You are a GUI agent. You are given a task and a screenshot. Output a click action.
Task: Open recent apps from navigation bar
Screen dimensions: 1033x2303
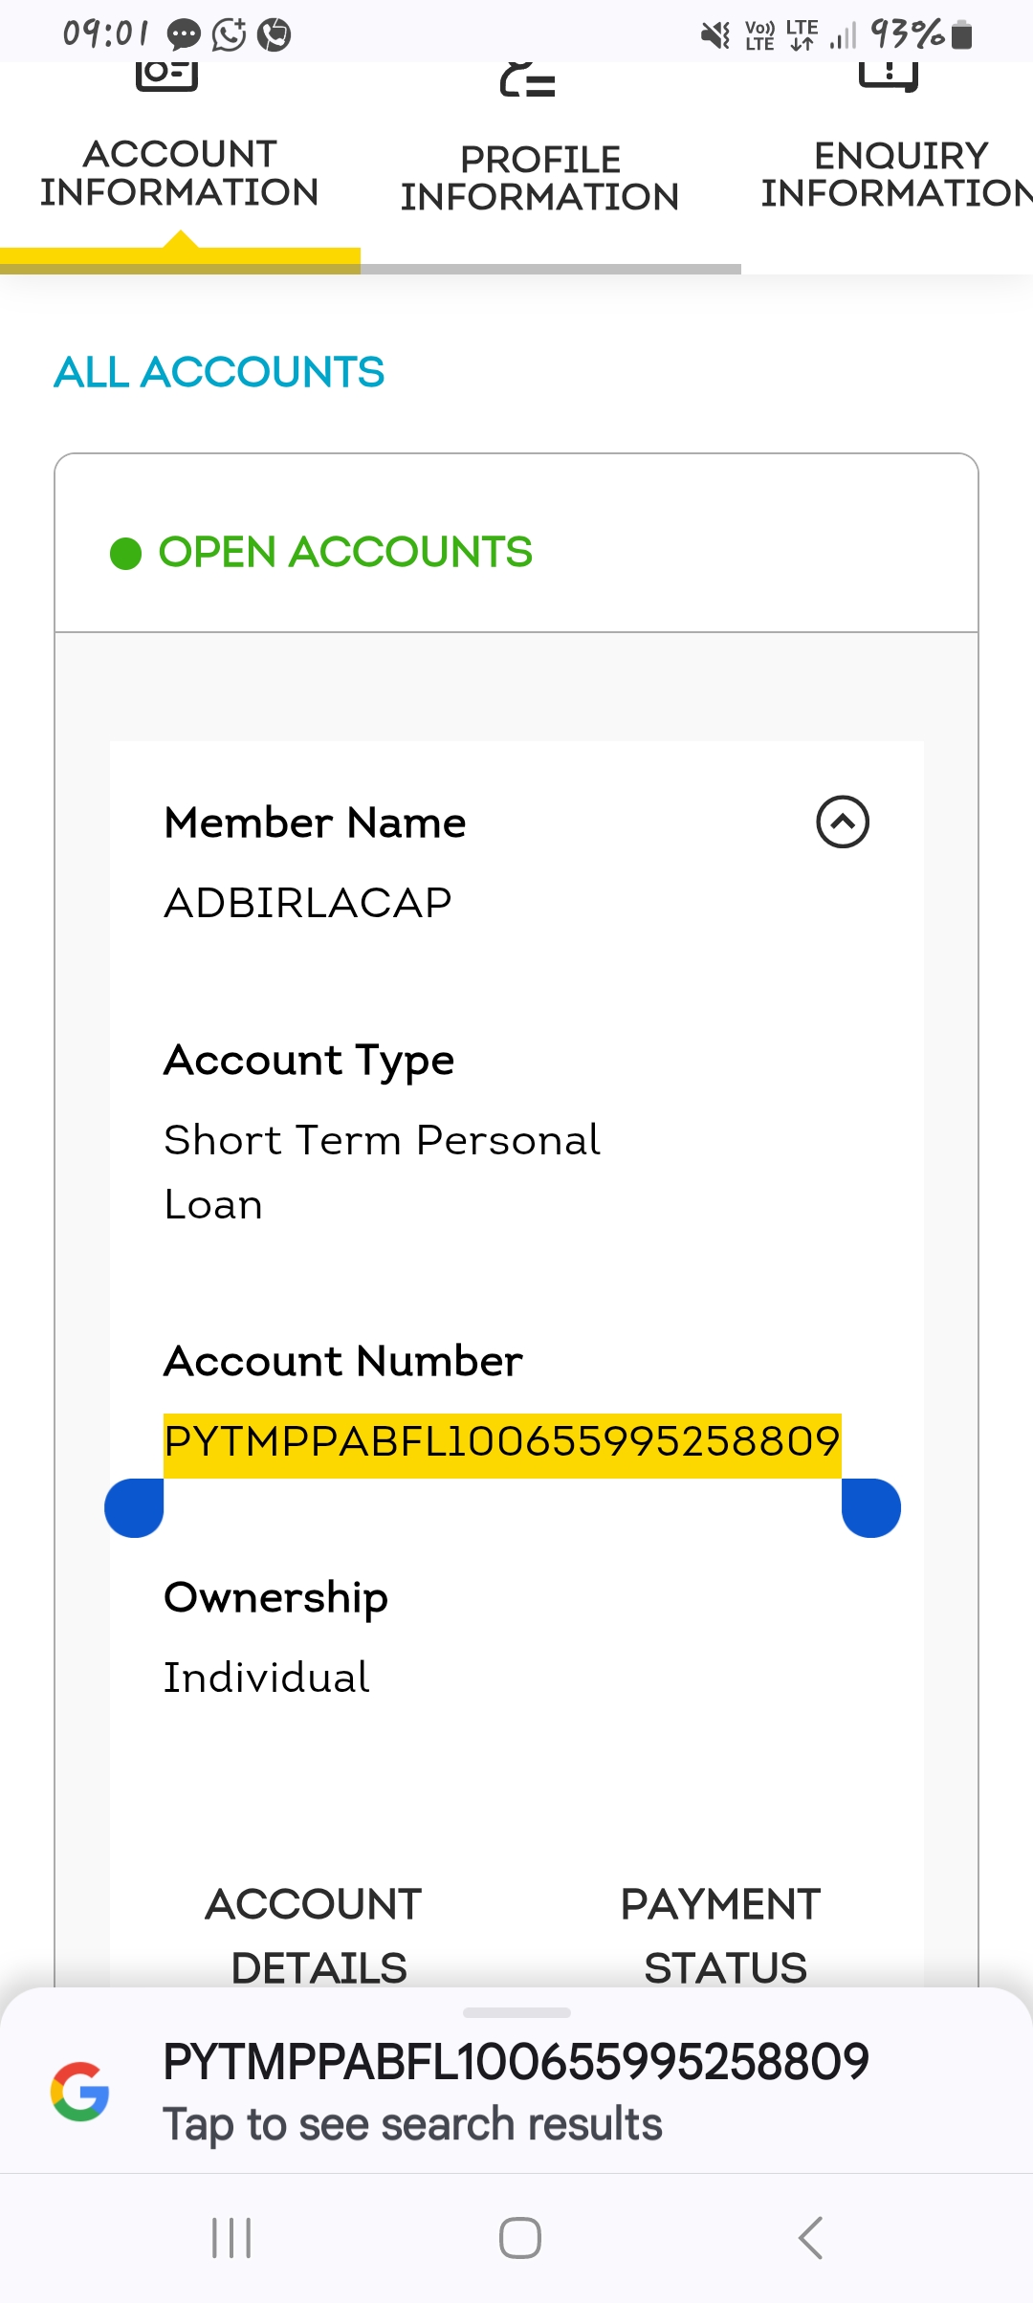pyautogui.click(x=231, y=2238)
